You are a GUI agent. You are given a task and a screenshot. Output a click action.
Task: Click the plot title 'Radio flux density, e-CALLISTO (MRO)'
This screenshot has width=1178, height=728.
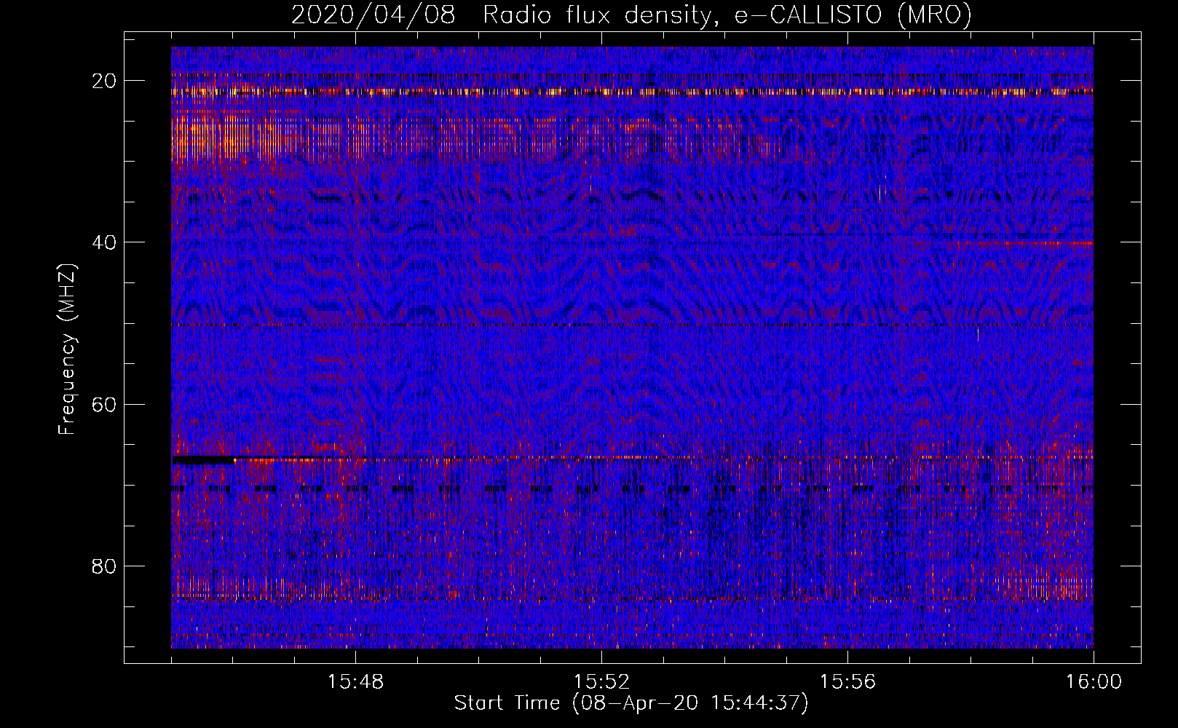727,15
